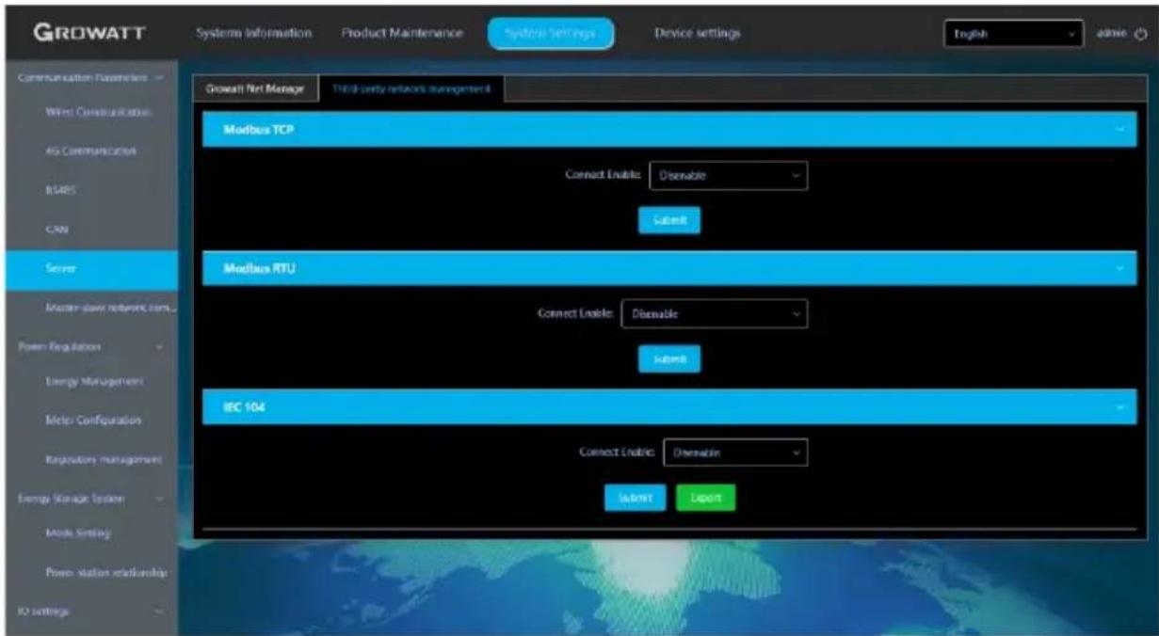Open Modbus RTU Connect Enable dropdown

(x=716, y=314)
